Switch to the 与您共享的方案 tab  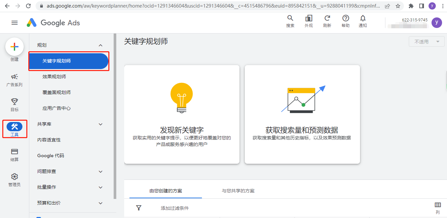[x=238, y=191]
